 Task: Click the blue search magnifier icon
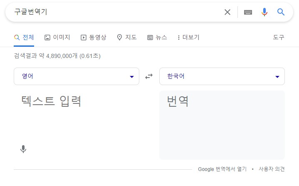pyautogui.click(x=281, y=12)
